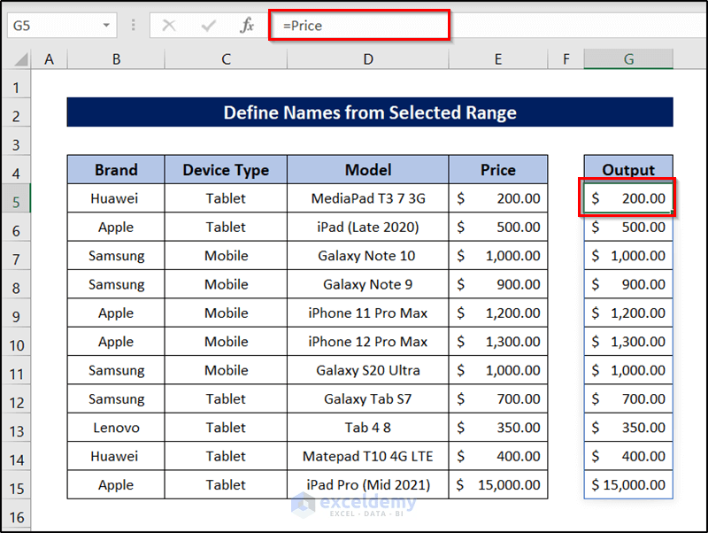The width and height of the screenshot is (708, 533).
Task: Select row 5 header
Action: [x=21, y=198]
